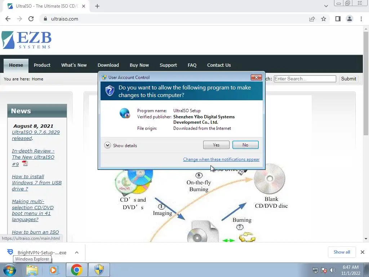This screenshot has height=277, width=369.
Task: Open Chrome three-dot menu
Action: (x=361, y=19)
